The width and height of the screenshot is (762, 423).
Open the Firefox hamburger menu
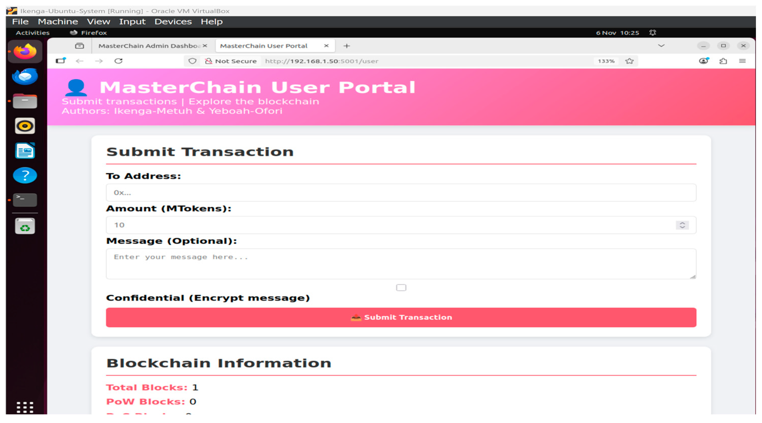(742, 61)
